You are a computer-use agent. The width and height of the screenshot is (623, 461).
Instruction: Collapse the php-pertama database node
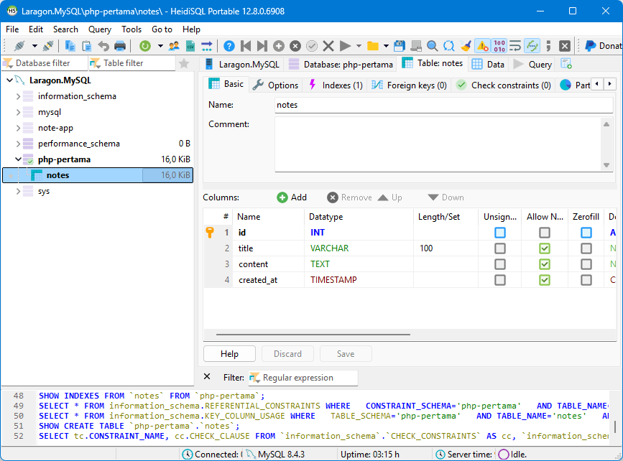[18, 159]
